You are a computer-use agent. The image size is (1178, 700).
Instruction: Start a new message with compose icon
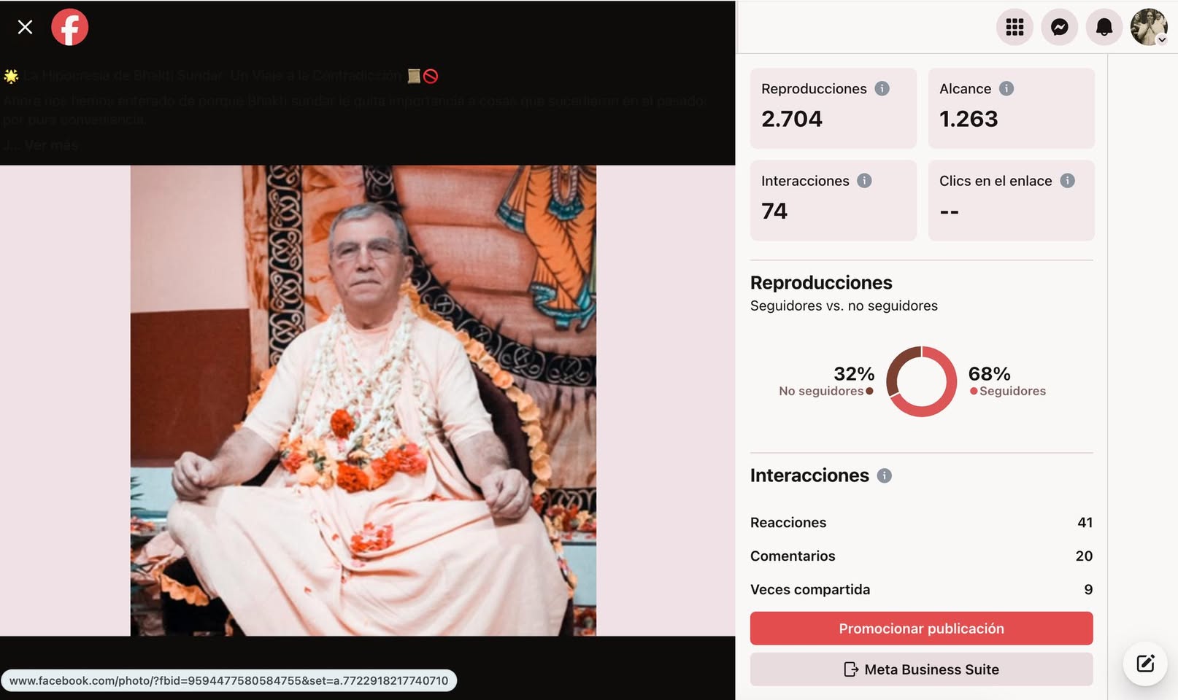click(x=1145, y=663)
